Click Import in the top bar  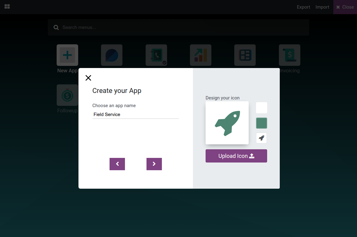pos(322,7)
